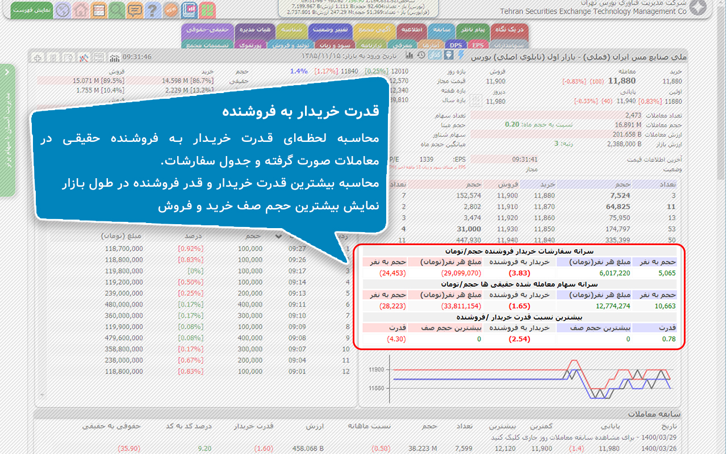Open the globe icon in top toolbar
The width and height of the screenshot is (727, 454).
pyautogui.click(x=64, y=10)
